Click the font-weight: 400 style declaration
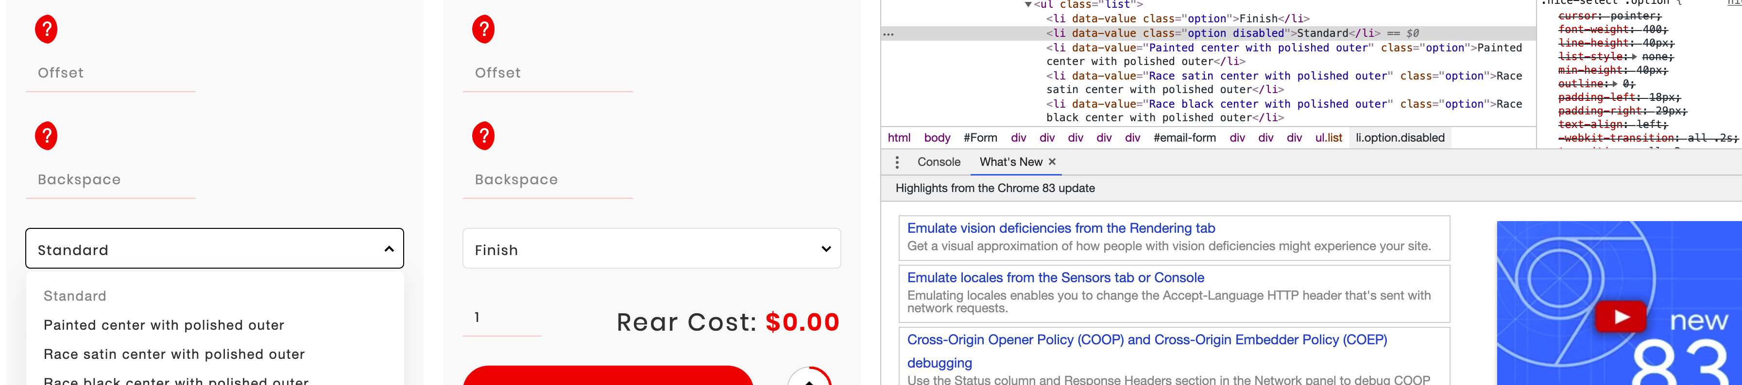The image size is (1742, 385). coord(1613,30)
